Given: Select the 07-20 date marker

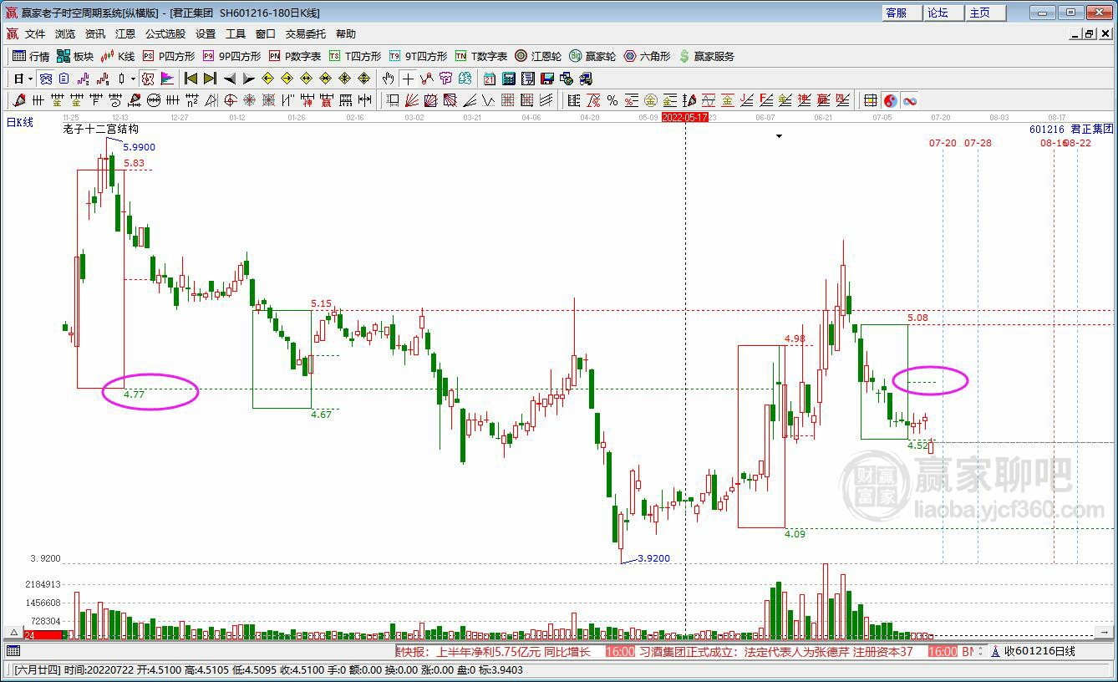Looking at the screenshot, I should [943, 143].
